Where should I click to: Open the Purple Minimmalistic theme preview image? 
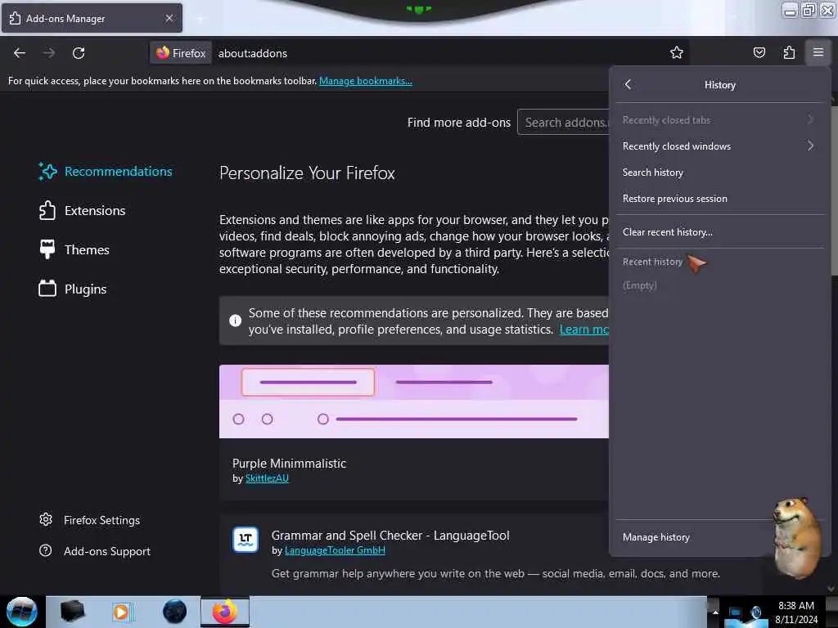[x=413, y=401]
